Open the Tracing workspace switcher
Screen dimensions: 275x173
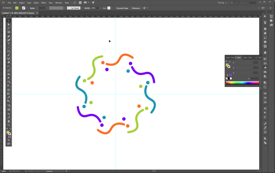222,3
